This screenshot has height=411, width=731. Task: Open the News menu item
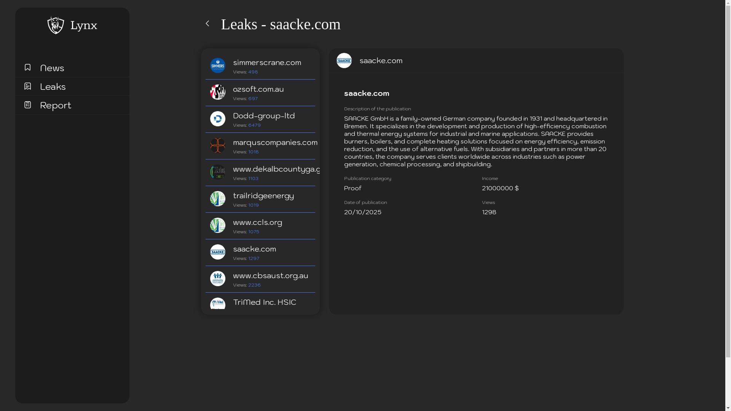click(x=52, y=68)
